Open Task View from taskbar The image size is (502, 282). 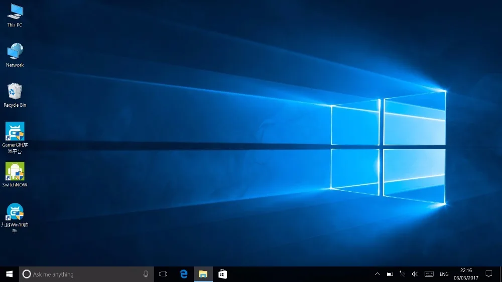163,274
